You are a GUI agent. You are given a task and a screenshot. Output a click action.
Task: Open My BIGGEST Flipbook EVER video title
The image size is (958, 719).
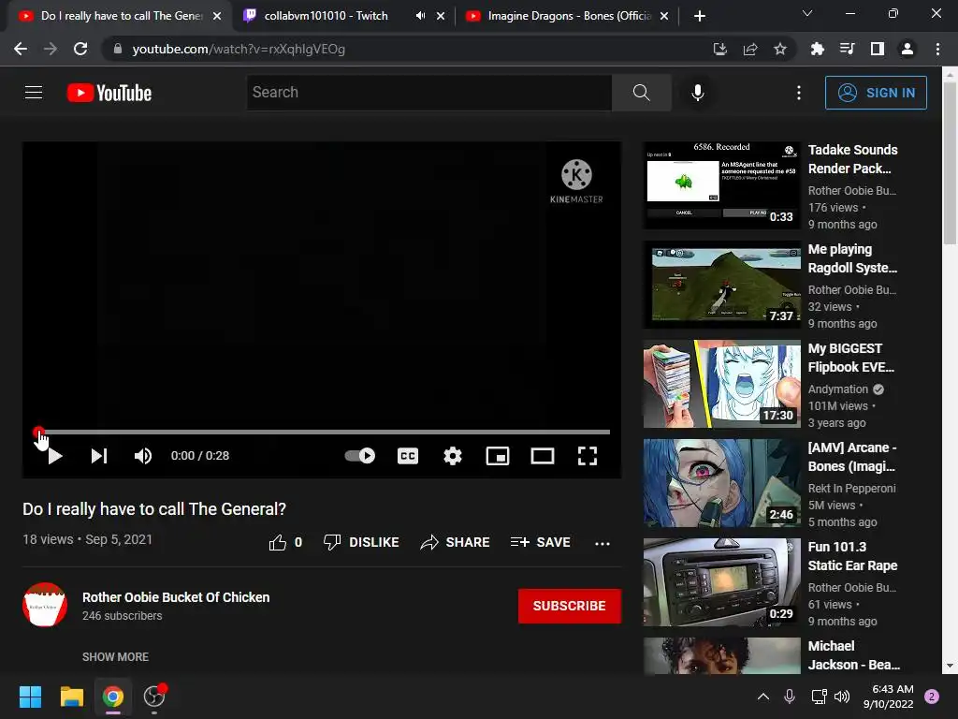pyautogui.click(x=851, y=358)
